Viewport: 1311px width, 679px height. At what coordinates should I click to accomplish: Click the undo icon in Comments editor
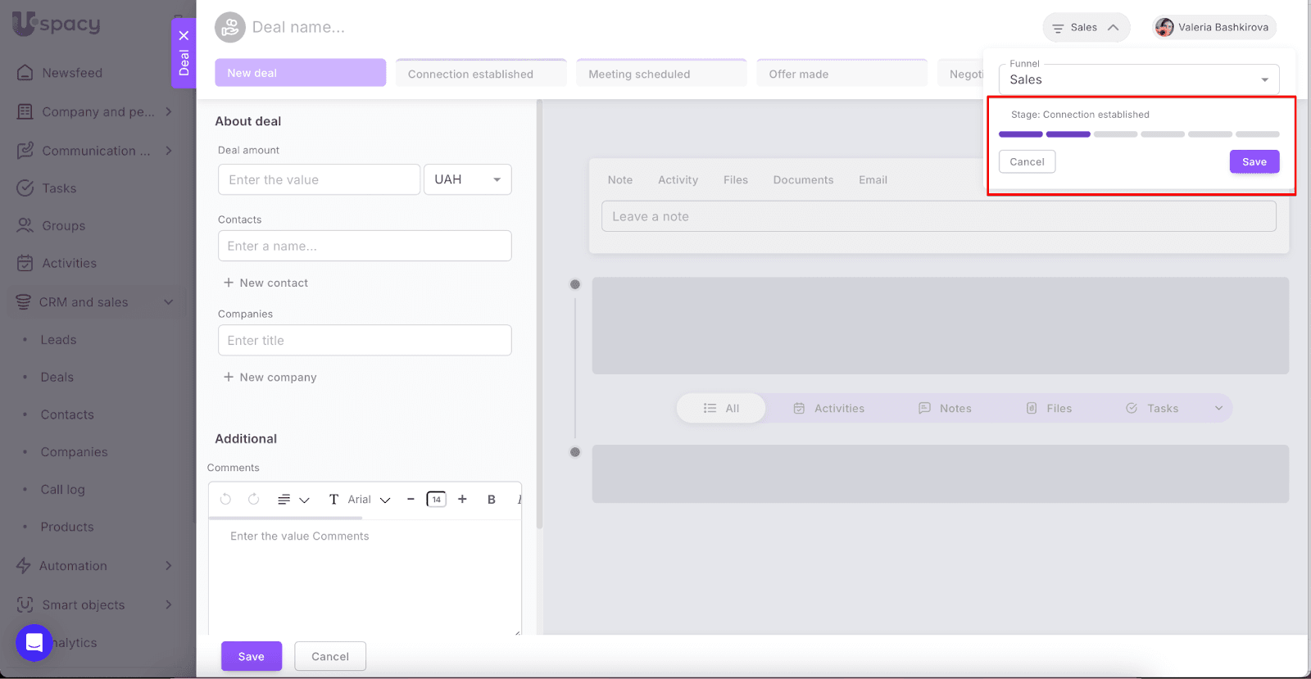225,499
